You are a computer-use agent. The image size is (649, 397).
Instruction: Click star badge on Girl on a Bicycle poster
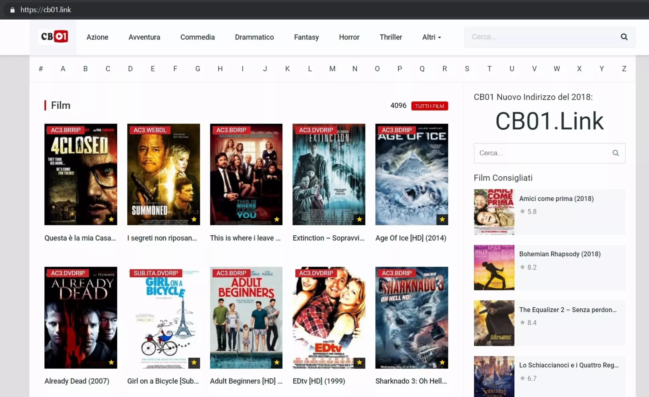(194, 362)
